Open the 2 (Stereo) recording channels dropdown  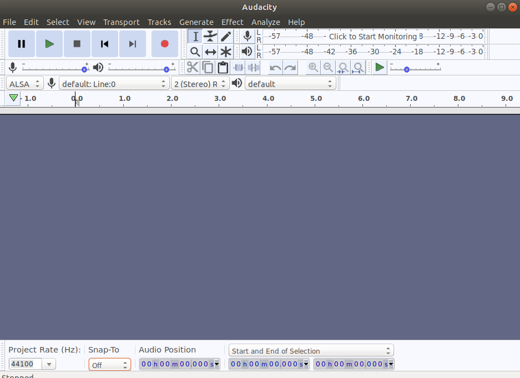tap(200, 84)
